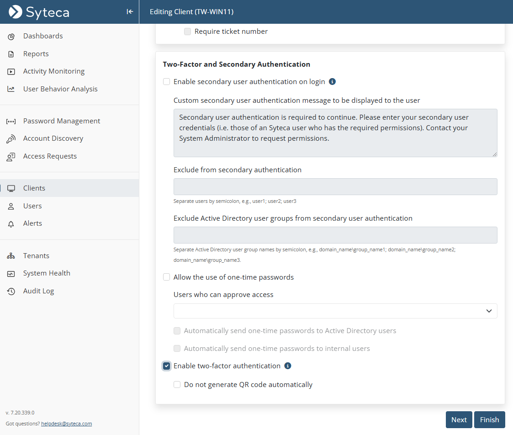Click the info icon beside two-factor authentication
Viewport: 513px width, 435px height.
tap(288, 366)
